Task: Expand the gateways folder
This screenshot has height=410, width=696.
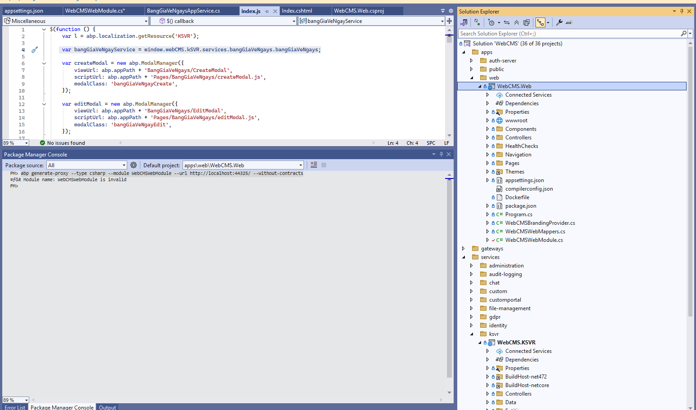Action: [x=464, y=249]
